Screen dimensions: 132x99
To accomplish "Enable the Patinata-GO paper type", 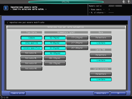I will coord(31,64).
